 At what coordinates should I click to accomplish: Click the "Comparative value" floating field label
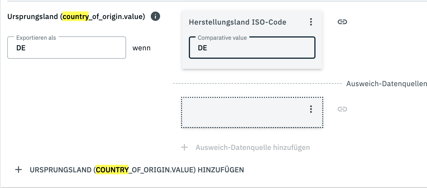click(x=222, y=38)
